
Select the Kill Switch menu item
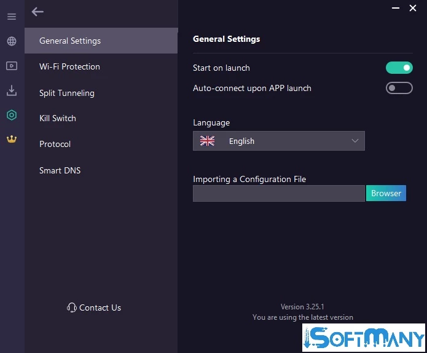click(x=58, y=118)
